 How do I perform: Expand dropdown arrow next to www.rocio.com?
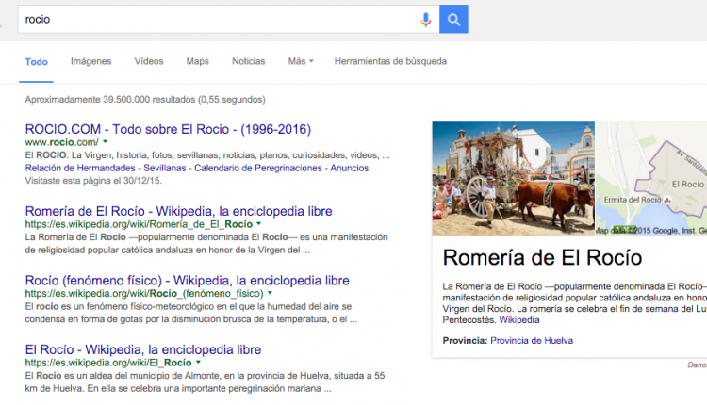coord(105,142)
